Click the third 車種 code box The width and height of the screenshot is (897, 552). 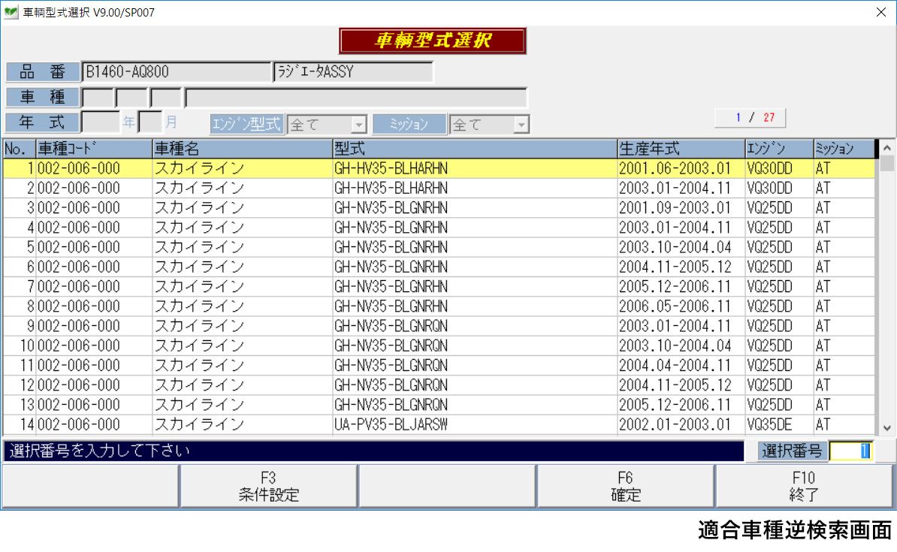pyautogui.click(x=166, y=97)
